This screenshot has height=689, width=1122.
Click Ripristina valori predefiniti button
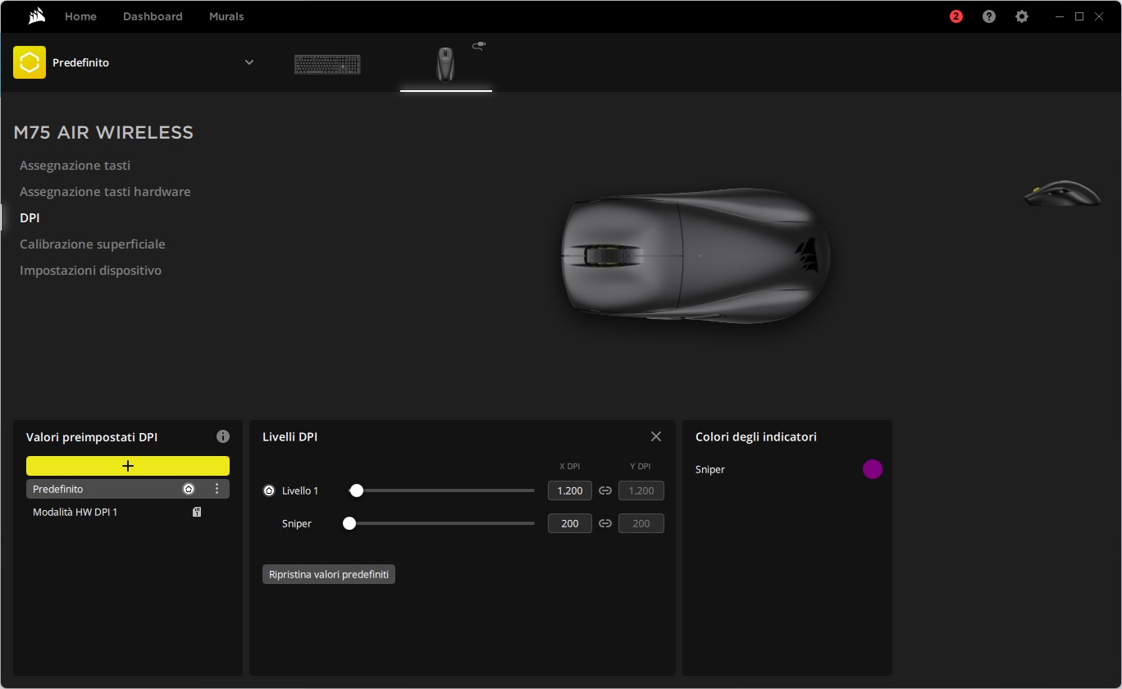329,574
